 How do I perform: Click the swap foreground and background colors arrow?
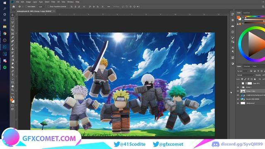tap(14, 97)
